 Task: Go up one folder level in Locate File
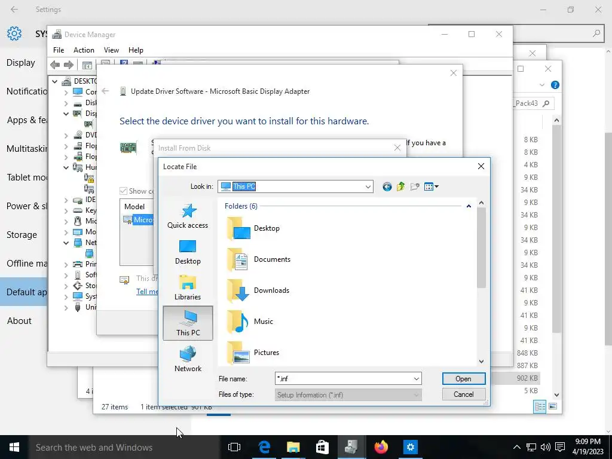[401, 186]
